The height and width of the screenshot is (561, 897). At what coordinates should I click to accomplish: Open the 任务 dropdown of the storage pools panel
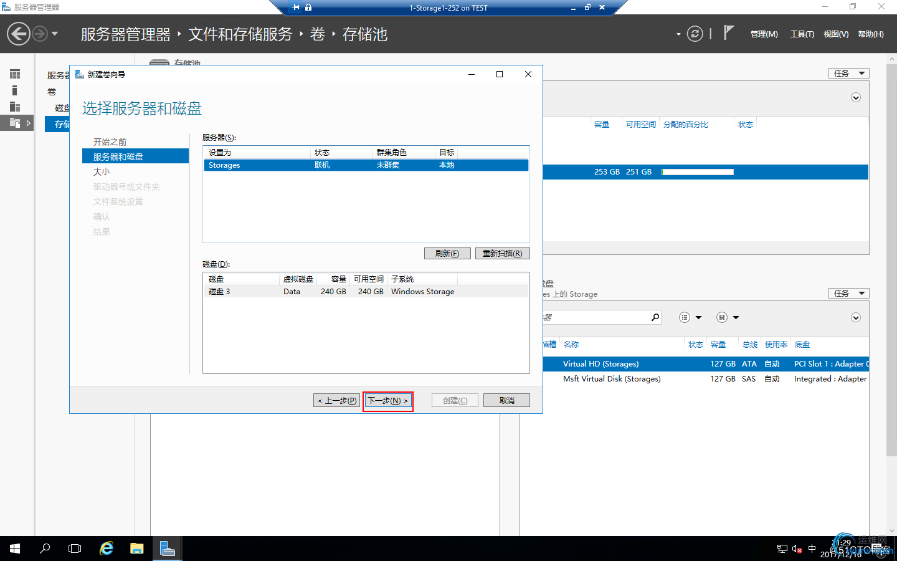click(848, 74)
